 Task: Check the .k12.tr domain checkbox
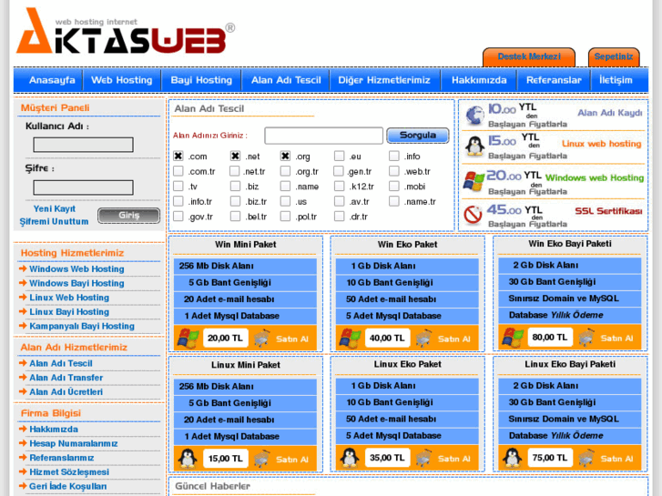coord(339,187)
